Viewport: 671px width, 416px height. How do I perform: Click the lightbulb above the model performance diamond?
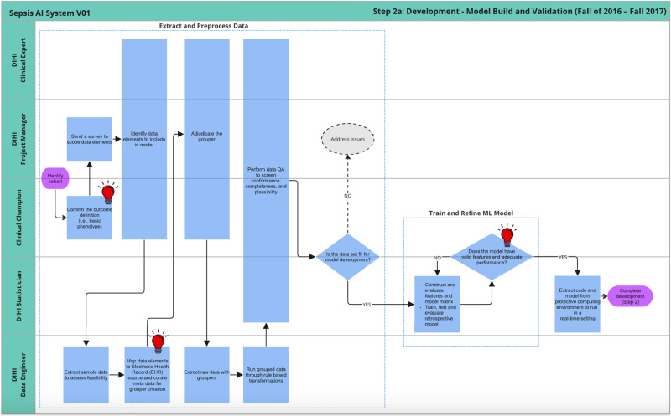tap(507, 237)
